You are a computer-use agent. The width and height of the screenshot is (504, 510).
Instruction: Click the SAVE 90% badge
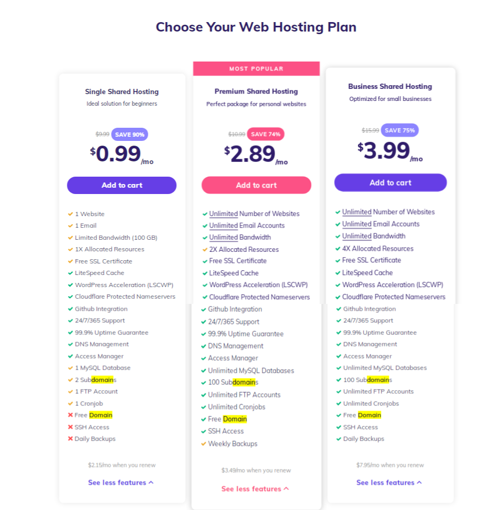(x=129, y=134)
